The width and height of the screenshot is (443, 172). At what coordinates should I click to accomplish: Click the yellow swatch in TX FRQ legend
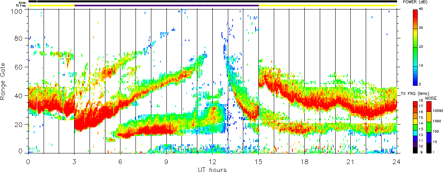[x=415, y=121]
